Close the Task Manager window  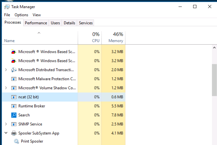click(210, 7)
